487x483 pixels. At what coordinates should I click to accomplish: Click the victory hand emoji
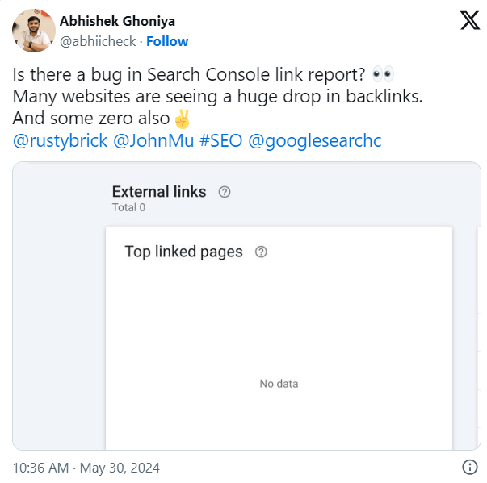[182, 119]
